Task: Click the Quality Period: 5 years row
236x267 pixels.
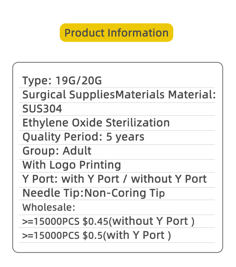Action: click(83, 137)
